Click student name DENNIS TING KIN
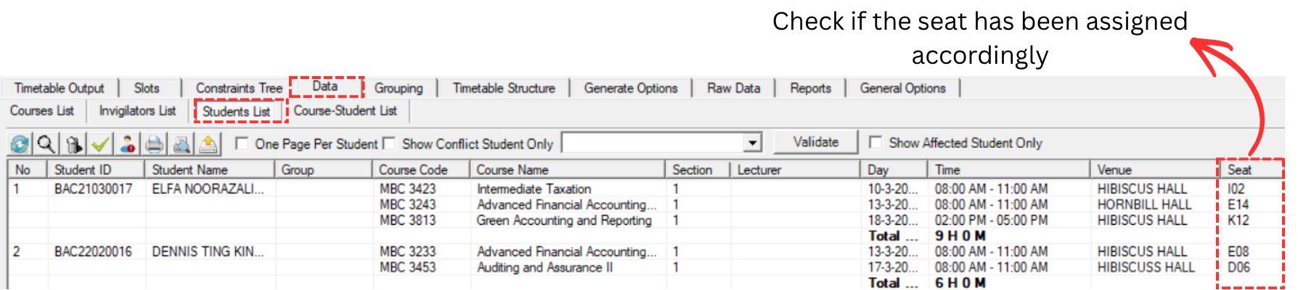This screenshot has height=290, width=1298. pyautogui.click(x=208, y=252)
